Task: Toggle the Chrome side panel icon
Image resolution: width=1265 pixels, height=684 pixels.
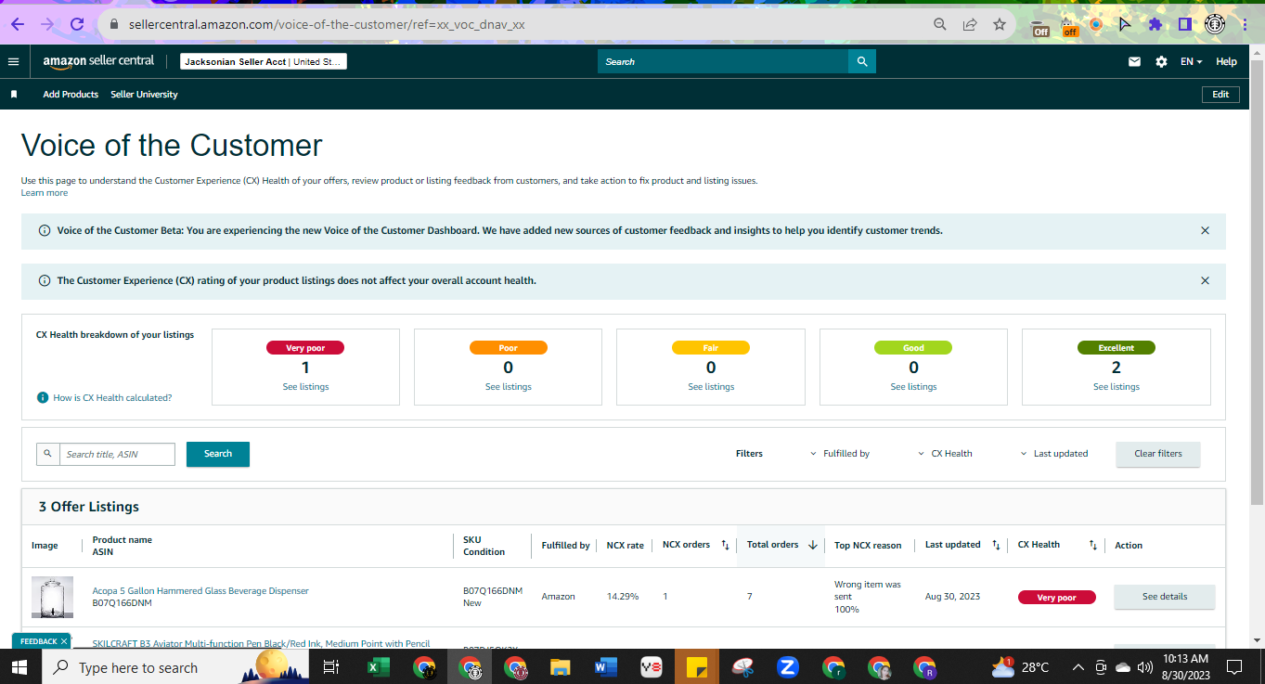Action: [x=1184, y=25]
